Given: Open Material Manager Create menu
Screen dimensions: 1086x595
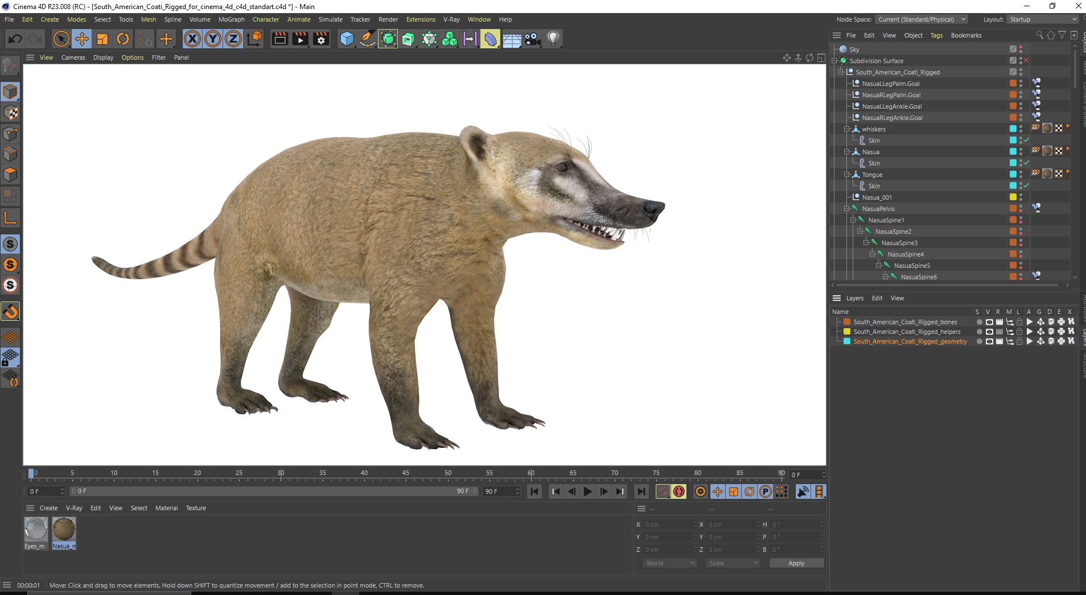Looking at the screenshot, I should point(48,508).
